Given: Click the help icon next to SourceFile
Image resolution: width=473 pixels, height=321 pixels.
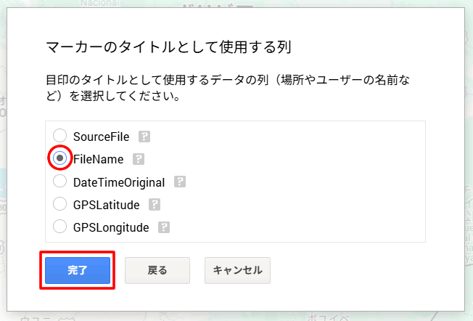Looking at the screenshot, I should 144,136.
